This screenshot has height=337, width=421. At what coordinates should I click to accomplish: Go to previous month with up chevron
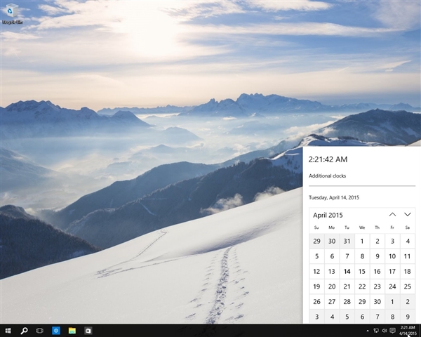tap(392, 214)
